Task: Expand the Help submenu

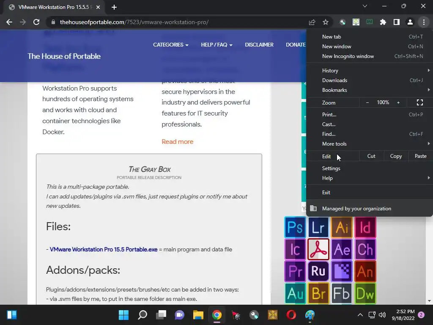Action: pyautogui.click(x=370, y=178)
